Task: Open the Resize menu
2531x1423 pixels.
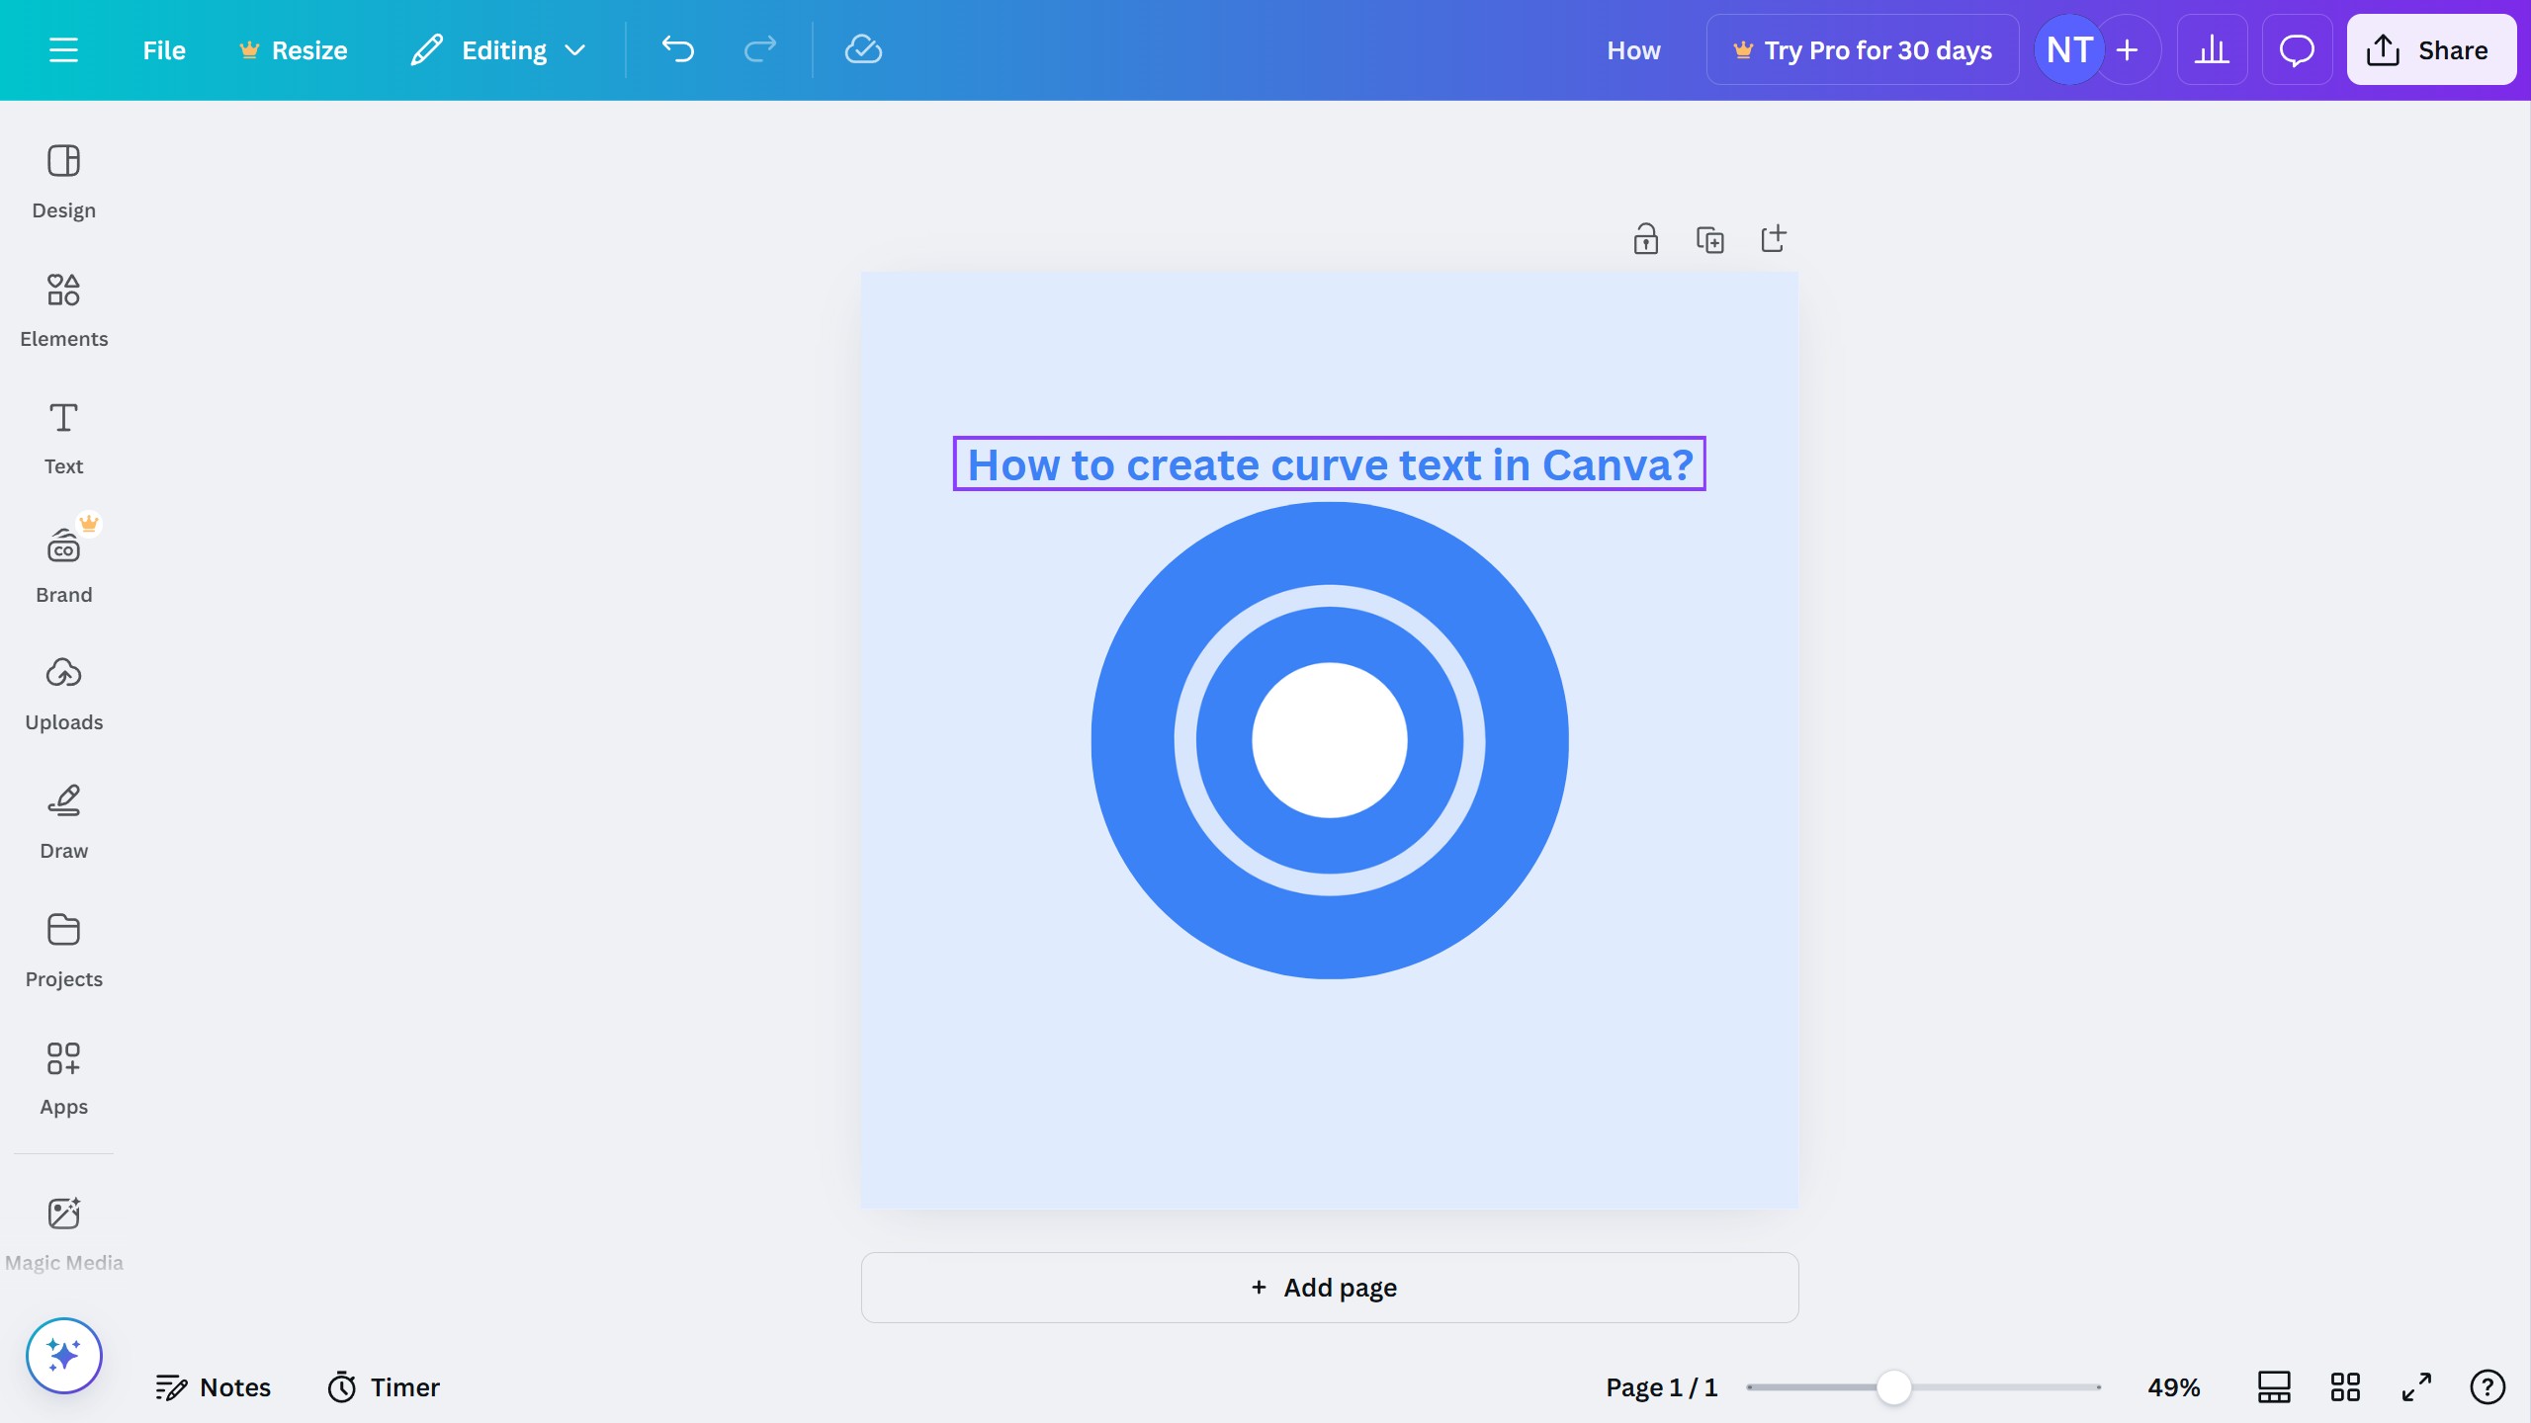Action: [x=293, y=49]
